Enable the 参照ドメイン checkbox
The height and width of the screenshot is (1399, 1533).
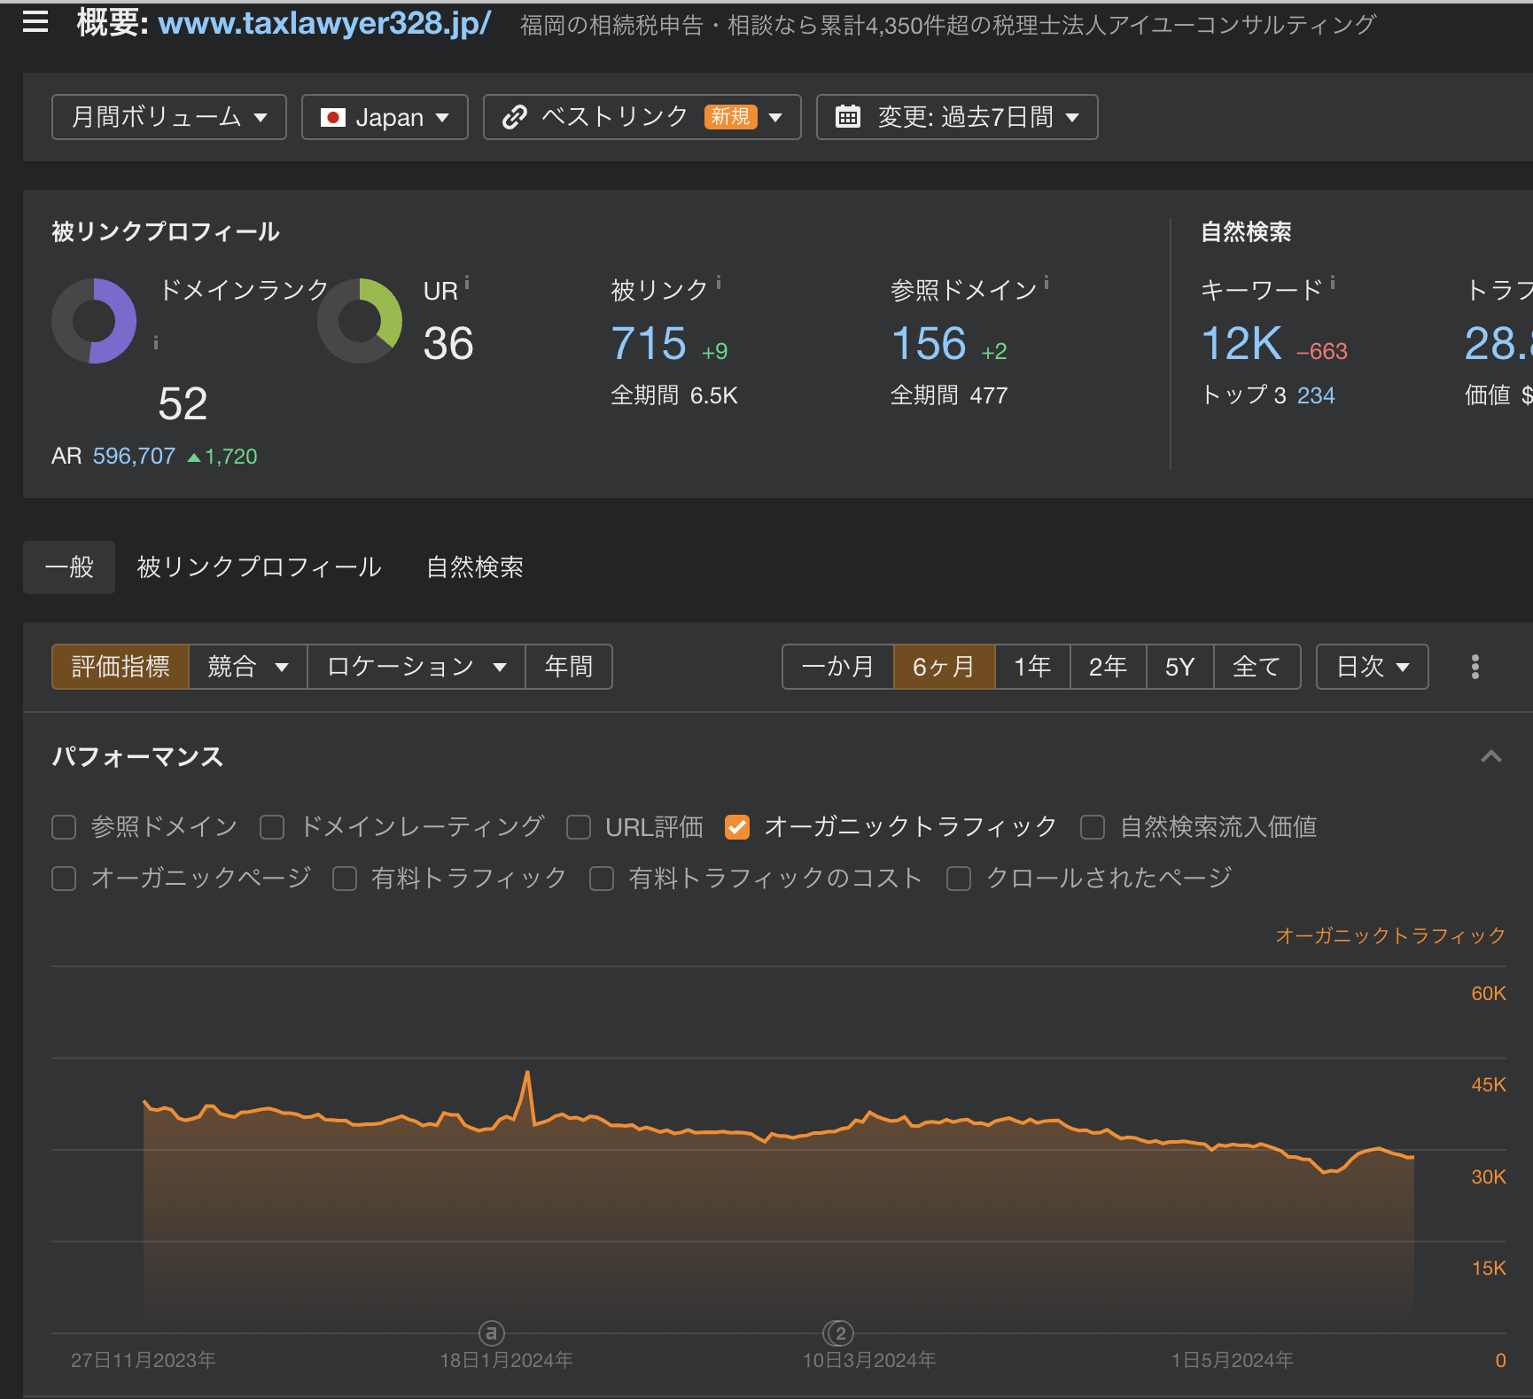(x=64, y=827)
